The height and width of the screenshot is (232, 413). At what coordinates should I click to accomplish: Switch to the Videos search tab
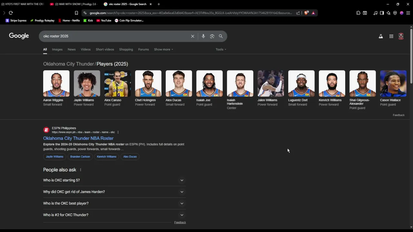pos(86,49)
